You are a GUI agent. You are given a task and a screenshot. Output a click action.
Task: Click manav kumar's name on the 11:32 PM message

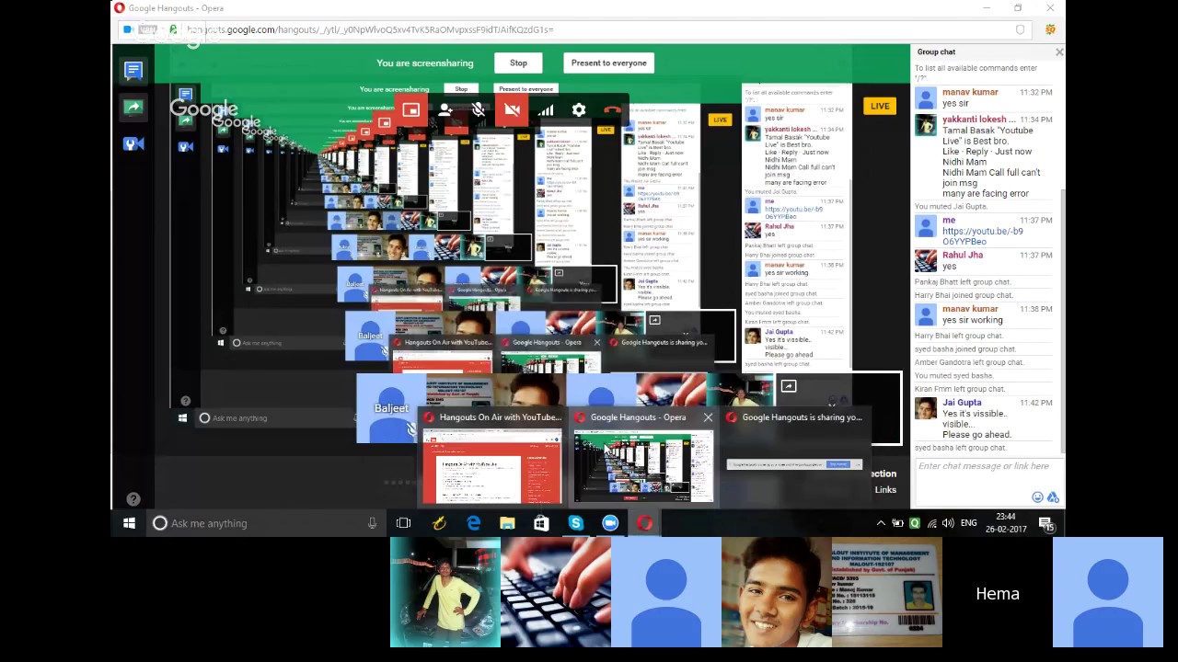tap(970, 93)
